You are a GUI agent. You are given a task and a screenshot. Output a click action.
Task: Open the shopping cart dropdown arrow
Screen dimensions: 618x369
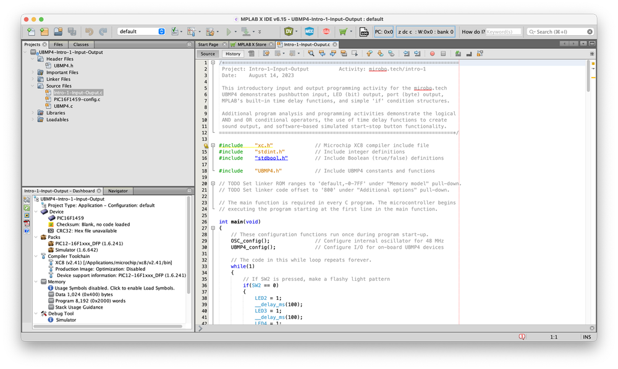tap(351, 32)
